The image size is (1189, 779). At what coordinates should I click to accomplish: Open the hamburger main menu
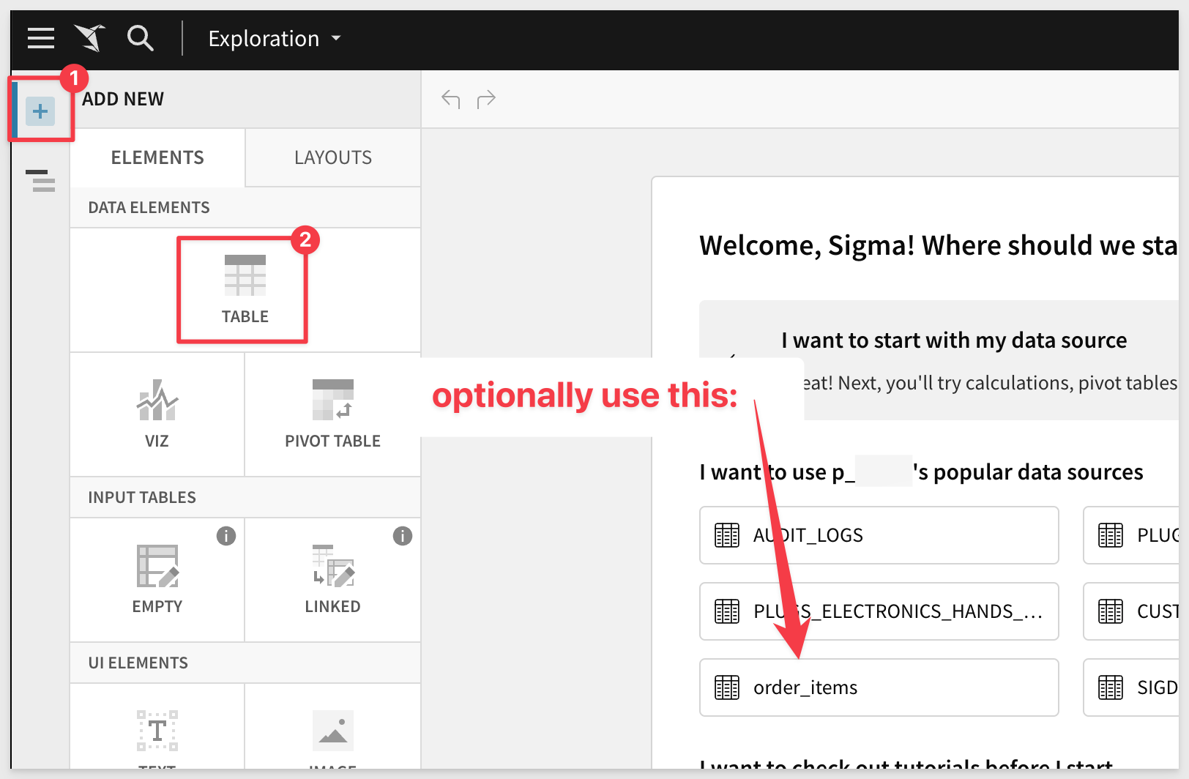tap(41, 38)
